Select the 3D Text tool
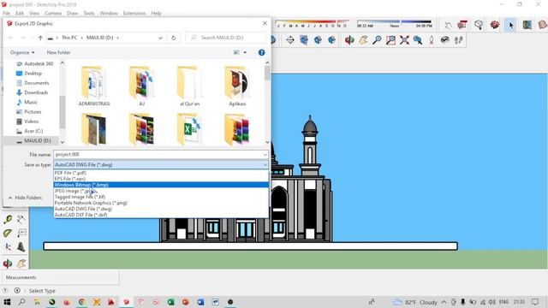 point(21,247)
